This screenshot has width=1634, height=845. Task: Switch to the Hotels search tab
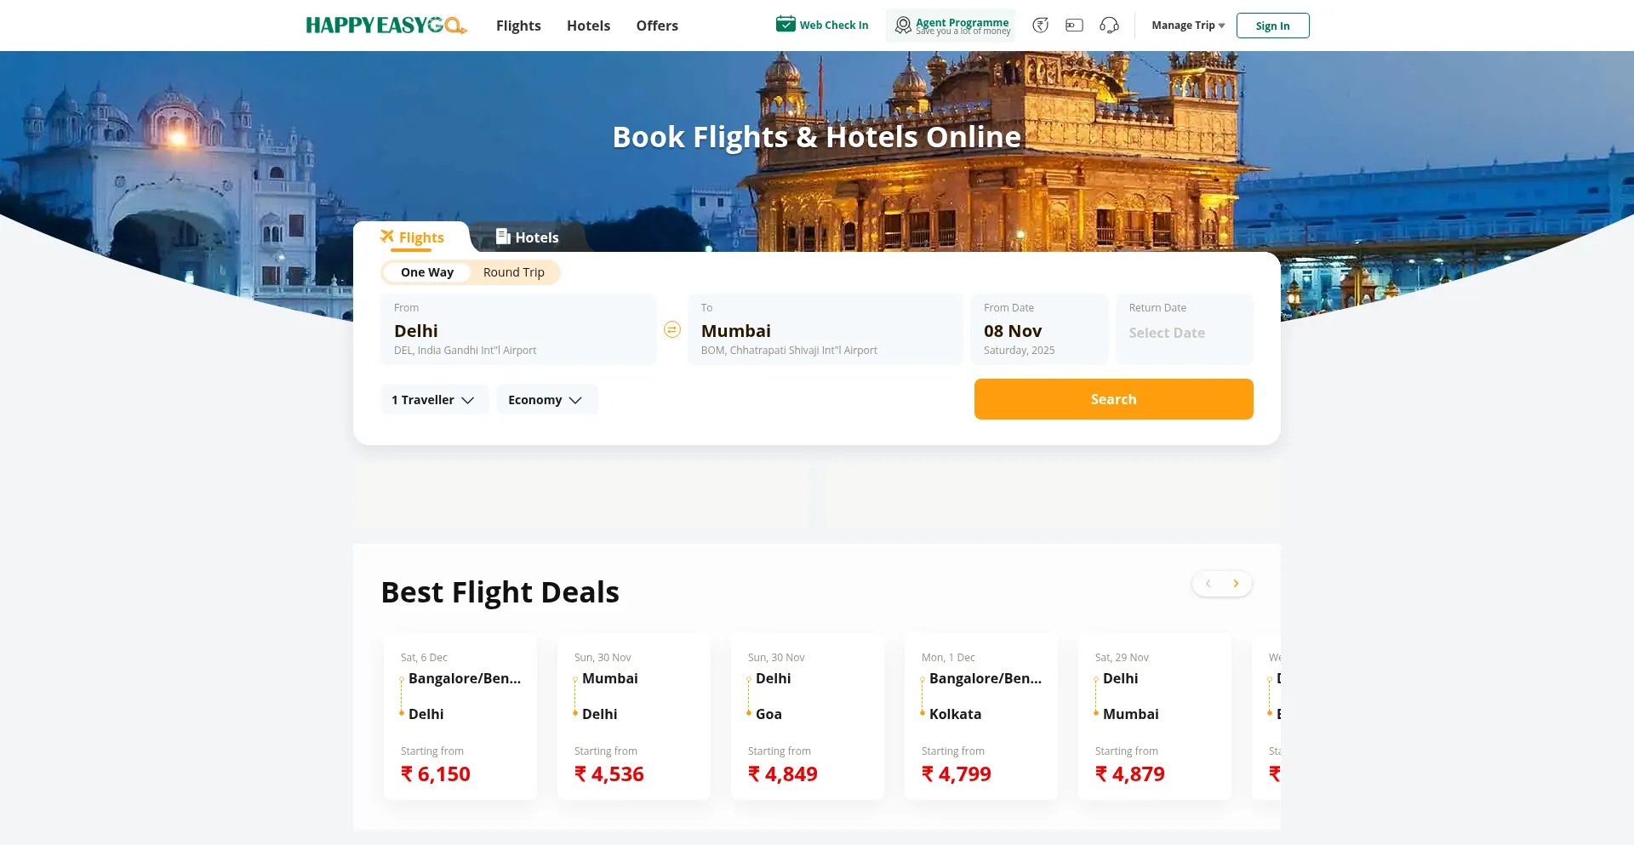pos(528,237)
